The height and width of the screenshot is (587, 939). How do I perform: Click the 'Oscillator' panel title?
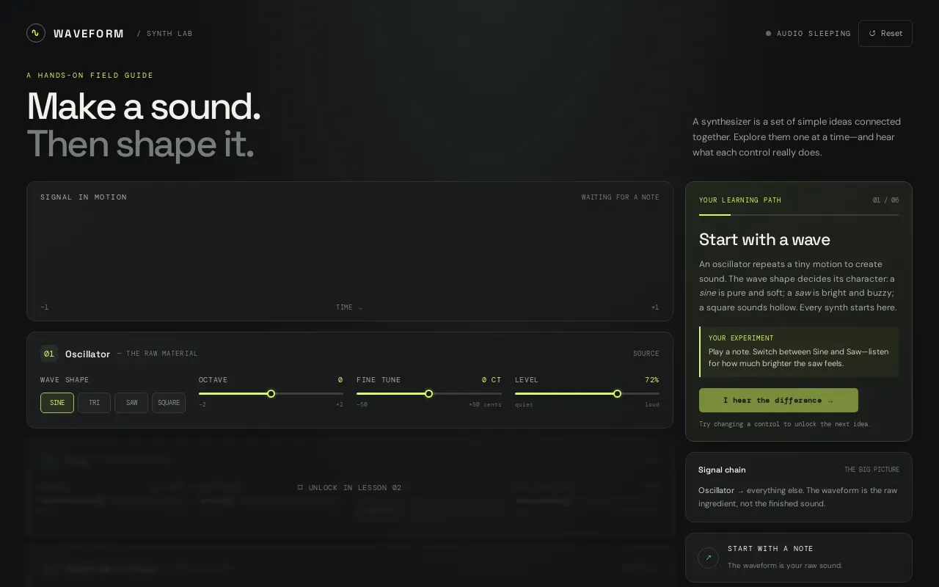click(87, 354)
